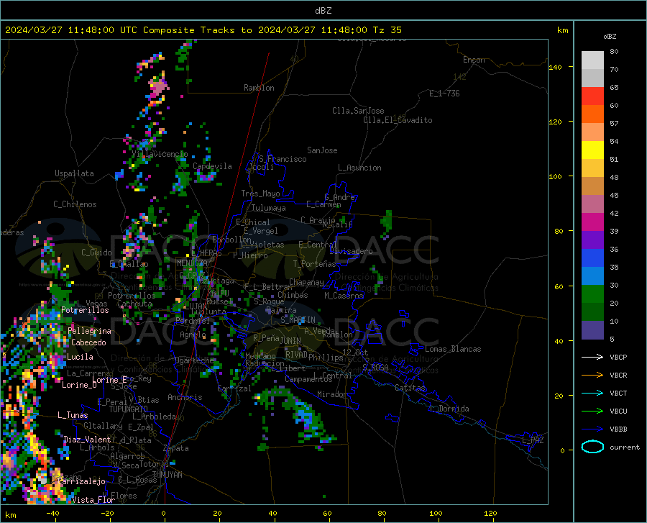The height and width of the screenshot is (523, 647).
Task: Click the L_Tunas map label
Action: 73,415
